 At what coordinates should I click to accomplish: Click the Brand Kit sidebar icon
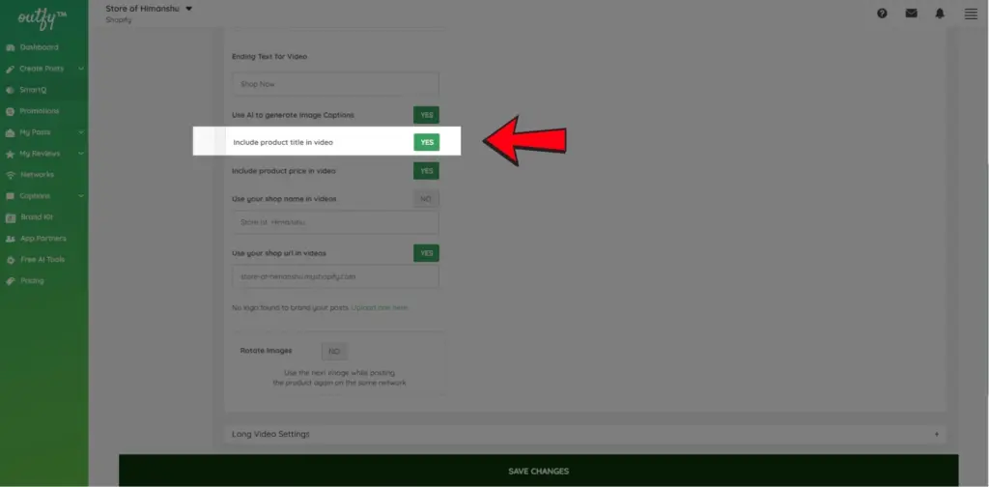point(11,217)
